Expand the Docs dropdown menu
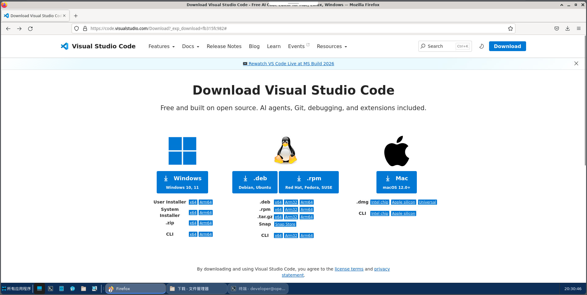This screenshot has height=295, width=587. pos(191,46)
